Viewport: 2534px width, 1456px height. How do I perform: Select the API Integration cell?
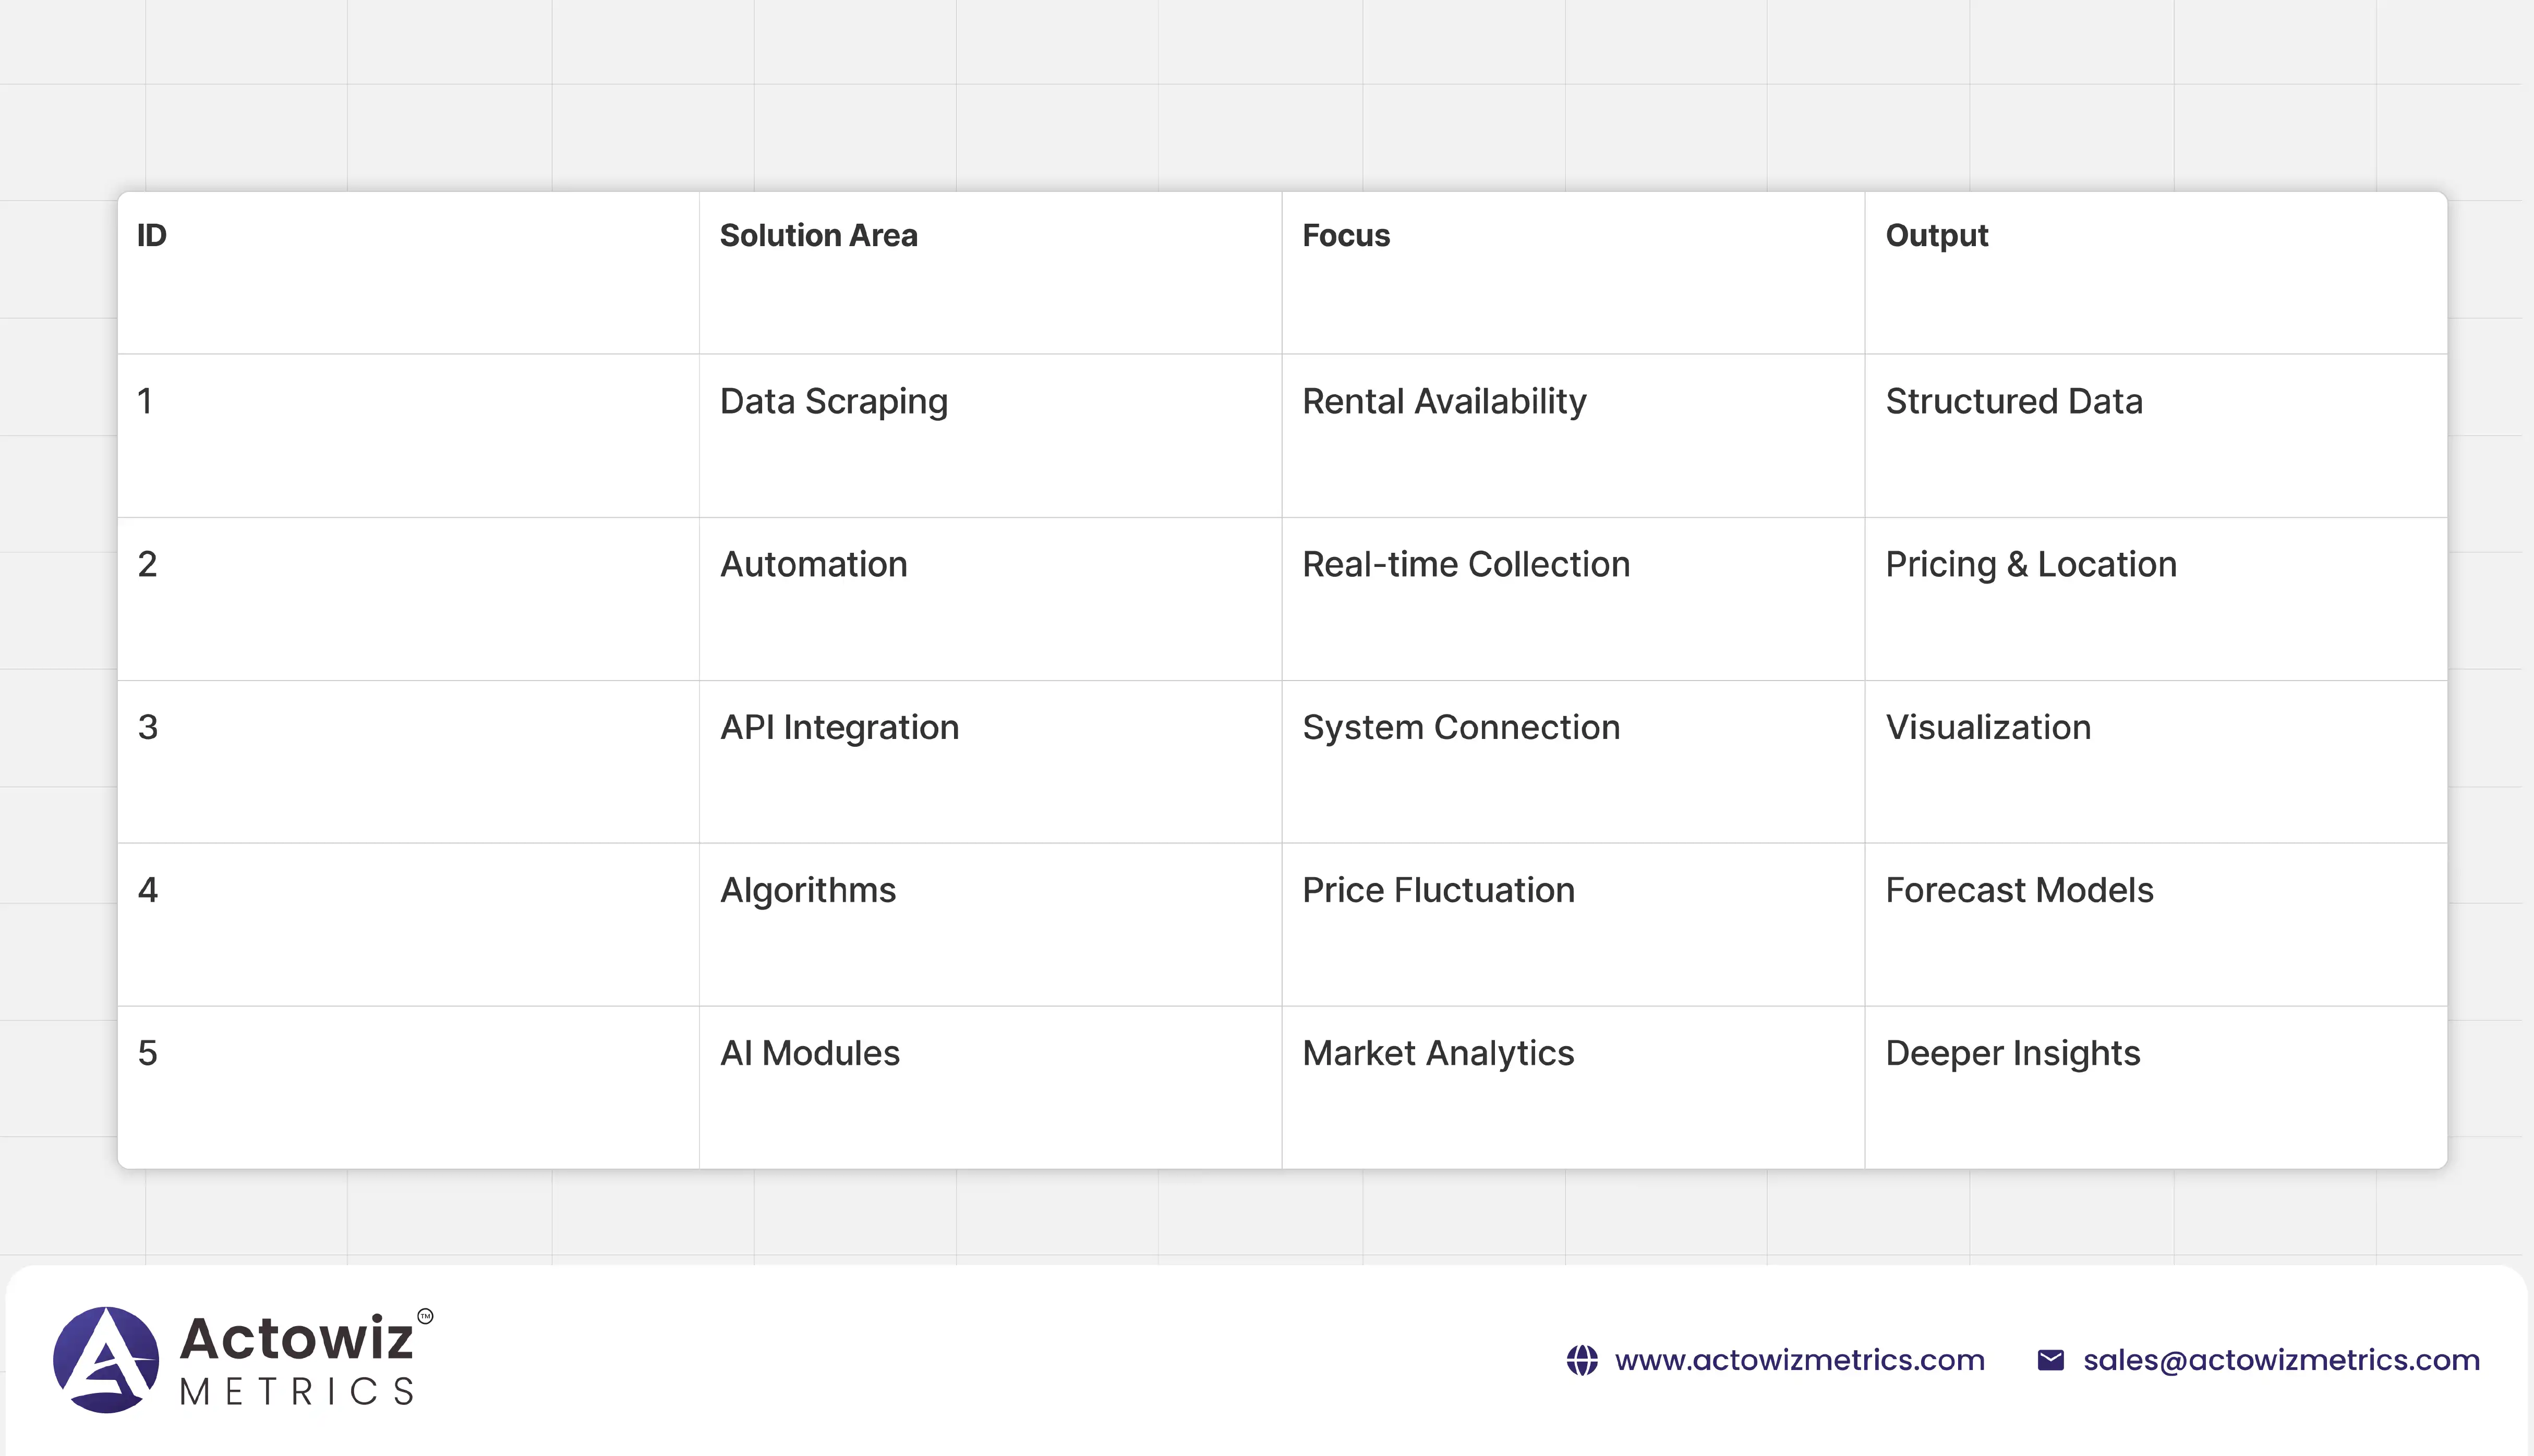[839, 728]
